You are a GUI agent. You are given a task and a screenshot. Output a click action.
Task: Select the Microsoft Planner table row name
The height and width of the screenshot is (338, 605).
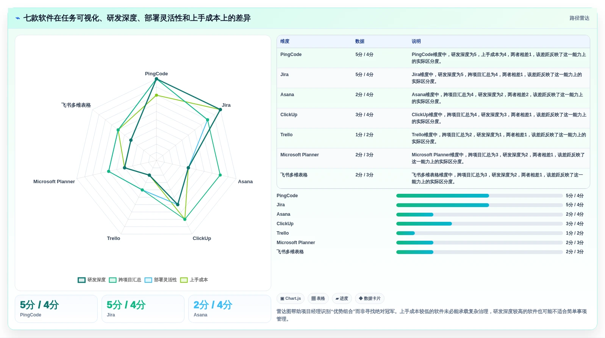pyautogui.click(x=300, y=155)
